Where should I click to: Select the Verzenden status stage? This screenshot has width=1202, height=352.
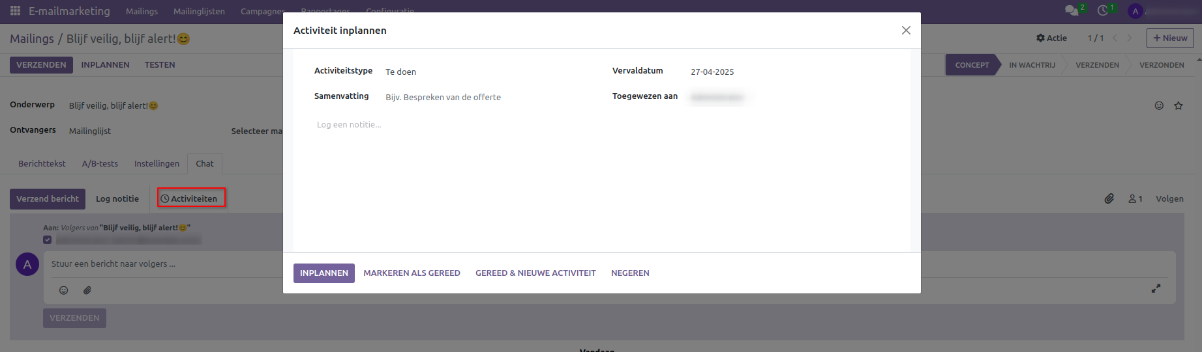coord(1097,65)
